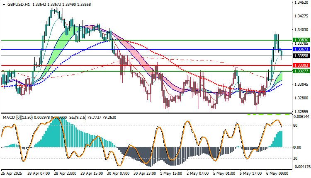
Task: Click the 29 Apr 15:00 time label
Action: point(92,173)
